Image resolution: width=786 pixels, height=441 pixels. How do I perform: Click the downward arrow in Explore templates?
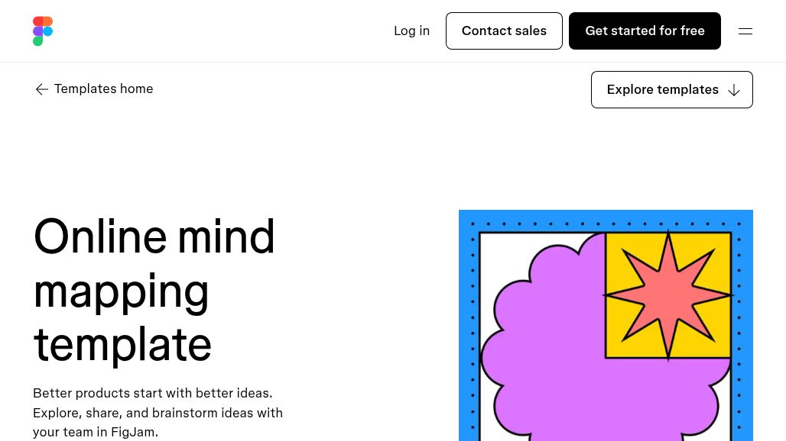point(733,90)
